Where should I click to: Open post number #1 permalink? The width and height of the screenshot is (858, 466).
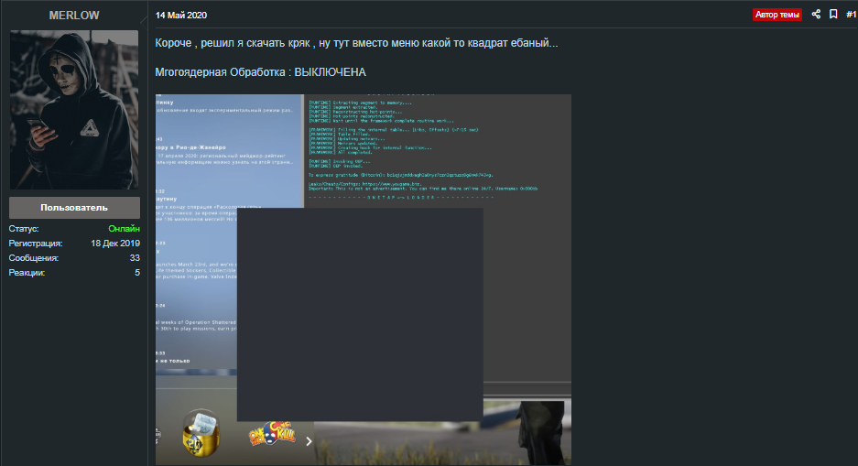click(851, 15)
